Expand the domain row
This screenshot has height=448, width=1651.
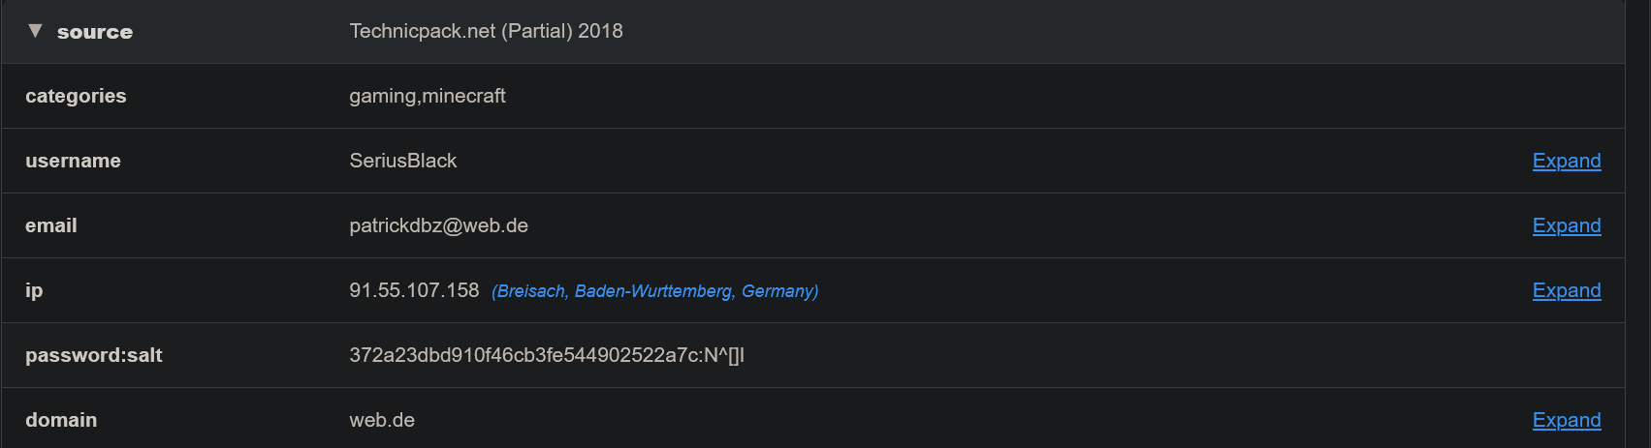(x=1566, y=420)
